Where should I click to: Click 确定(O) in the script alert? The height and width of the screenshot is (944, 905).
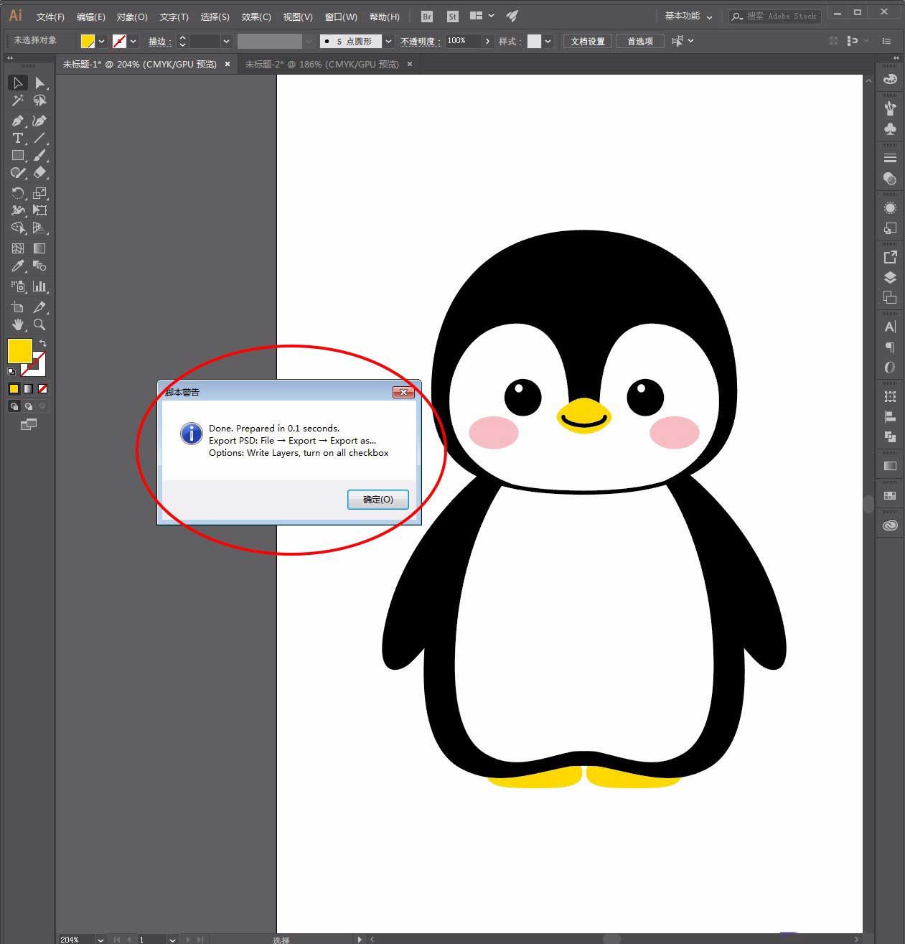(378, 500)
